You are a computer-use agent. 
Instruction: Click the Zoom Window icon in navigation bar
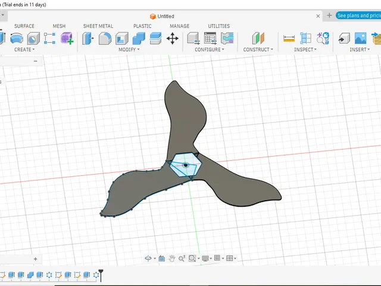192,258
